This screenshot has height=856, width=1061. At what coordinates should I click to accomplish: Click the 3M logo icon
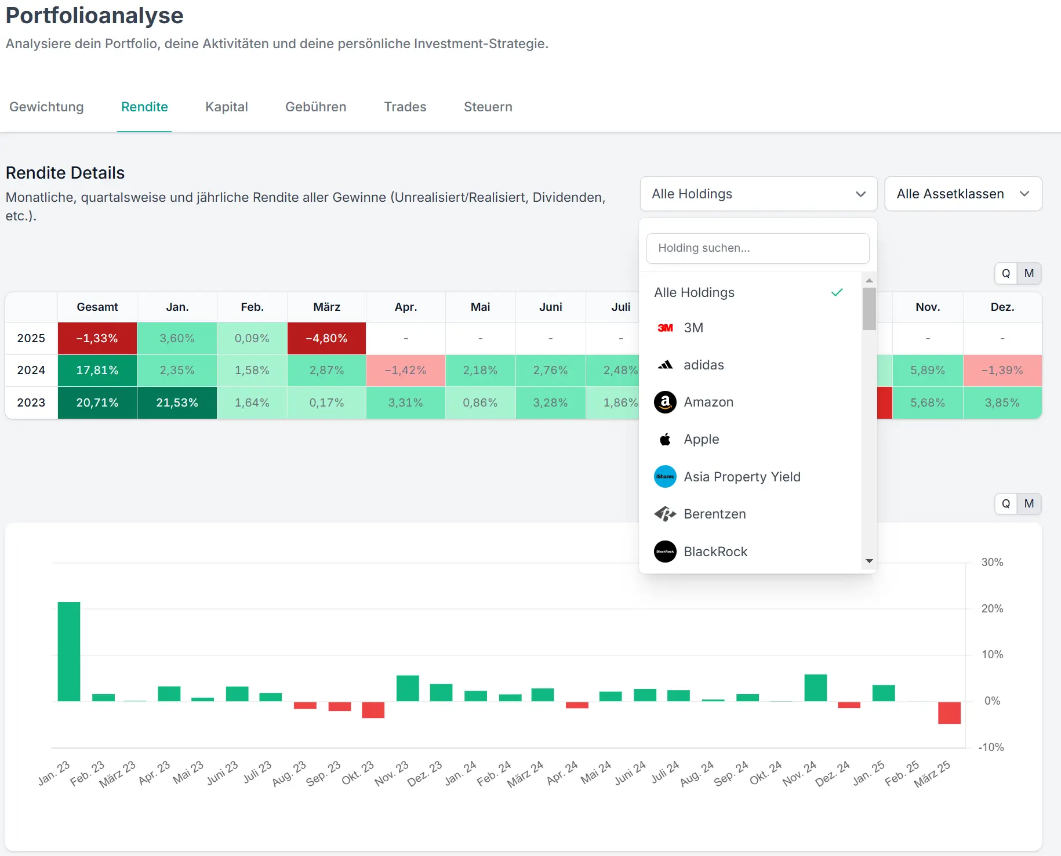point(665,328)
